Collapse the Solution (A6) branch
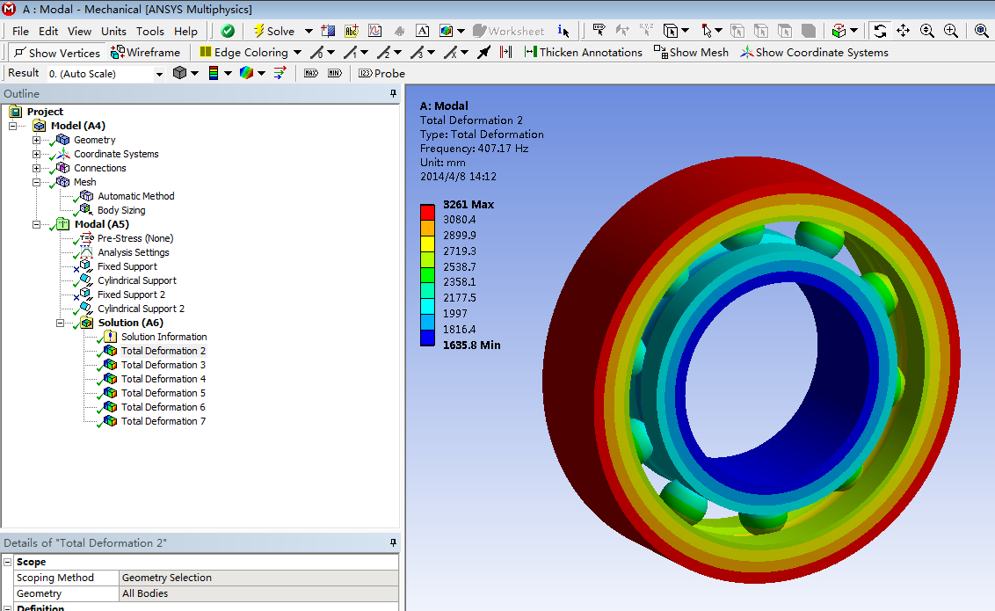 (60, 323)
